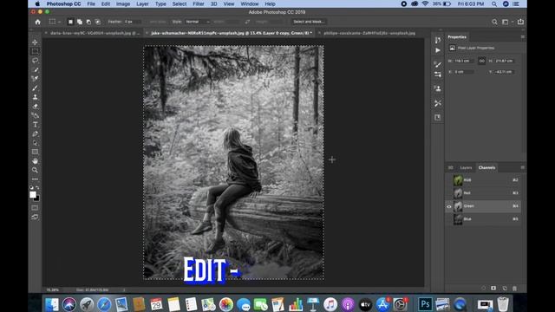Choose Intersect with Selection mode icon
The width and height of the screenshot is (555, 312).
tap(98, 22)
